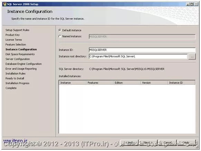Select the Product Key step
201x151 pixels.
[12, 35]
